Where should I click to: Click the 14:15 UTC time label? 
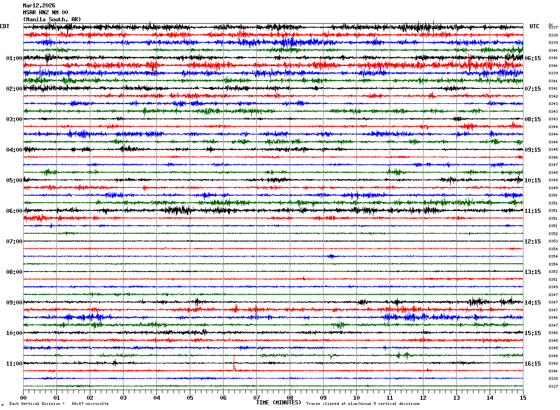coord(533,303)
